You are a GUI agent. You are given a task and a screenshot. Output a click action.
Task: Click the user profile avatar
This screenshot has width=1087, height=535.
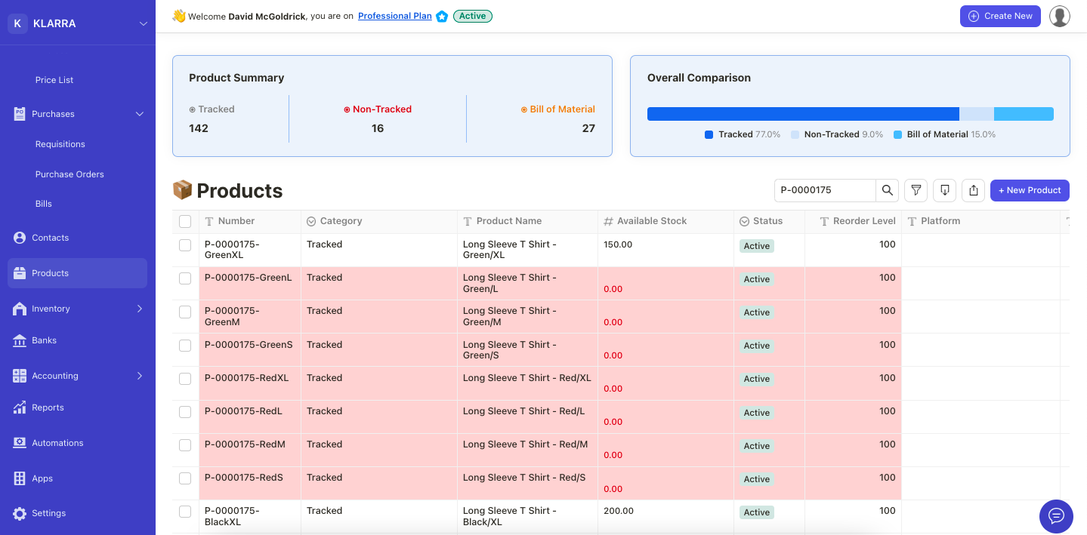pyautogui.click(x=1059, y=16)
